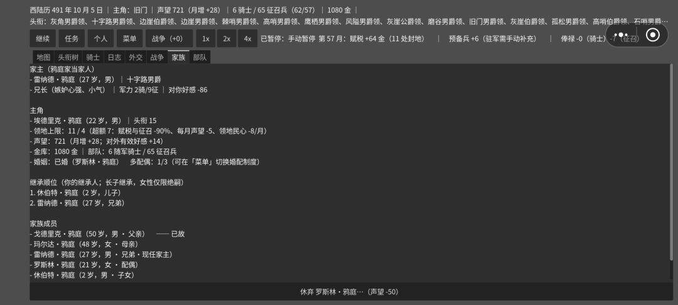Click member 雷纳德·鸦庭 兄弟·现任家主
678x305 pixels.
pyautogui.click(x=101, y=254)
